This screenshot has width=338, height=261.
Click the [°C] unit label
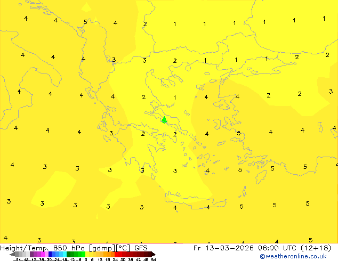pos(124,248)
